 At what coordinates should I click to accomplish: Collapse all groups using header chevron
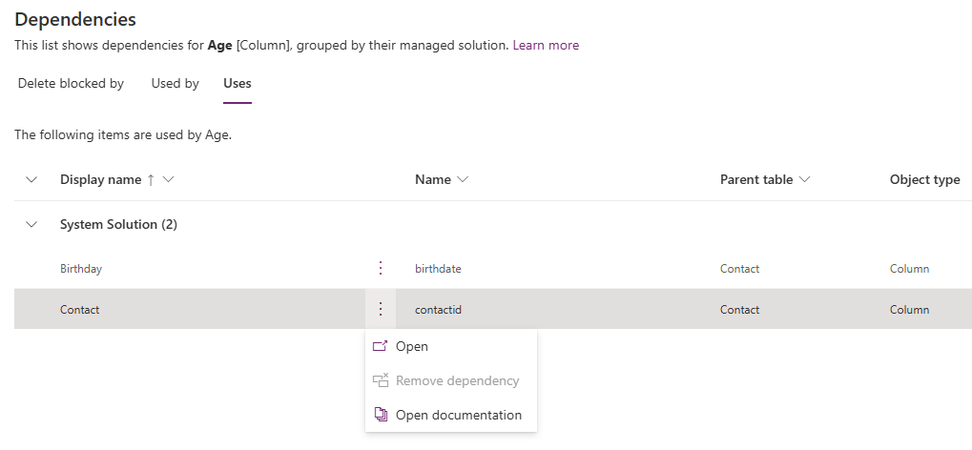31,179
